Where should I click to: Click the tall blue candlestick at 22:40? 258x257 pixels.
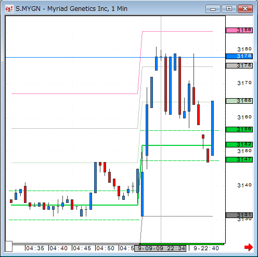tap(212, 128)
